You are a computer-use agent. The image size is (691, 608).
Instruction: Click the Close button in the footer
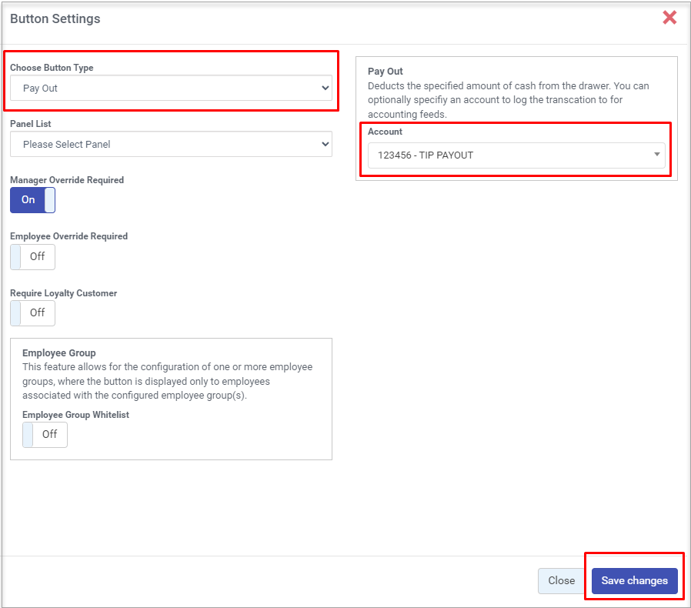pos(561,581)
